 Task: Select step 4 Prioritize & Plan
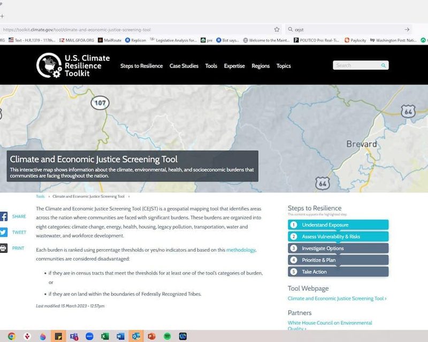(x=338, y=260)
